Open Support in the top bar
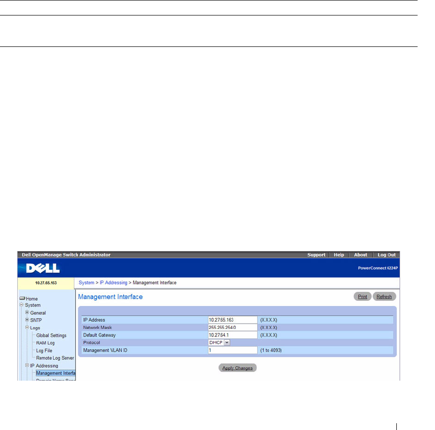Viewport: 435px width, 430px height. point(316,255)
